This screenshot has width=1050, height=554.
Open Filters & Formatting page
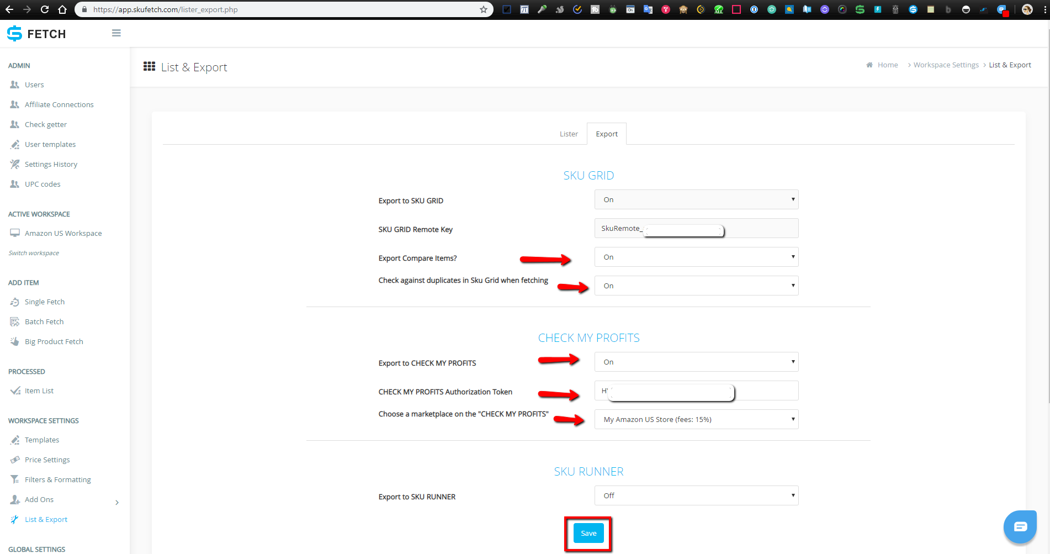(x=58, y=479)
